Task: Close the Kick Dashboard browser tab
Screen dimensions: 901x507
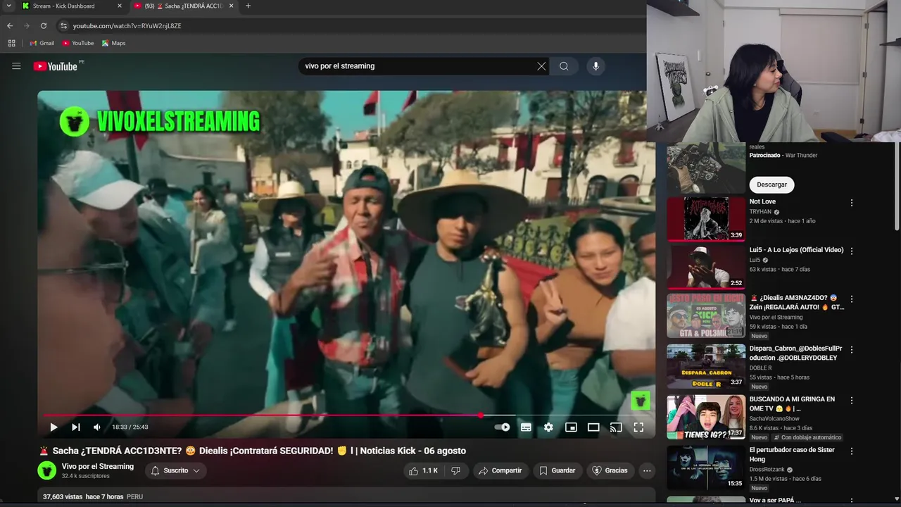Action: [119, 6]
